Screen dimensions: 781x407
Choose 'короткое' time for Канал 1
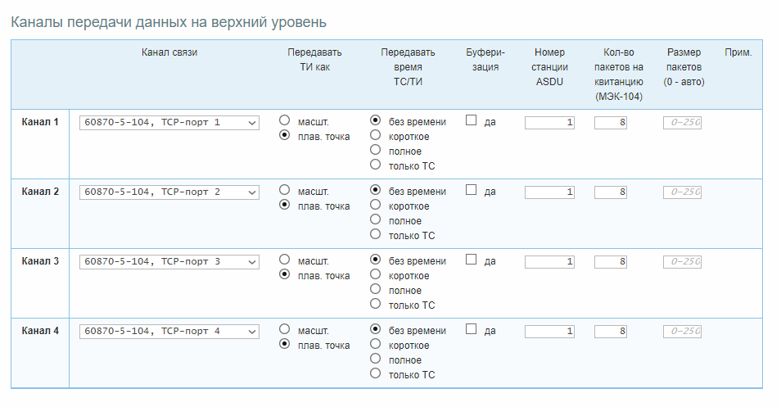pyautogui.click(x=376, y=135)
